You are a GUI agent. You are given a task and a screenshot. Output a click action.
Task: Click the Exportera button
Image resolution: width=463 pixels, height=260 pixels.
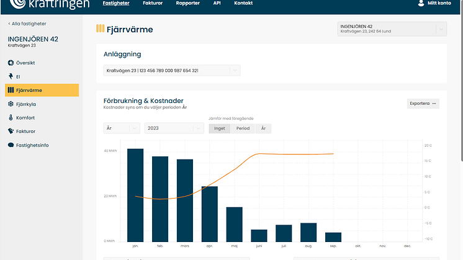423,104
